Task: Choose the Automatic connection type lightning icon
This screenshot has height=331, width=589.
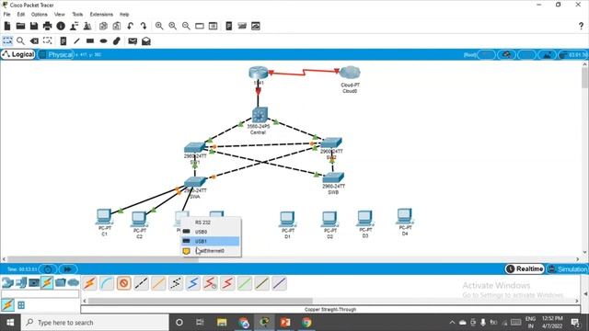Action: (89, 283)
